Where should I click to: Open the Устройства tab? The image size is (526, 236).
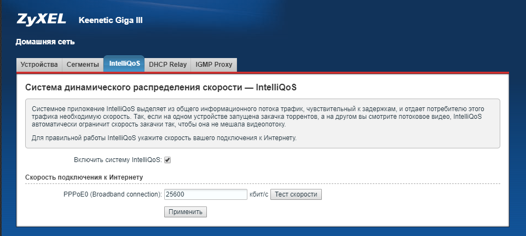pos(39,65)
